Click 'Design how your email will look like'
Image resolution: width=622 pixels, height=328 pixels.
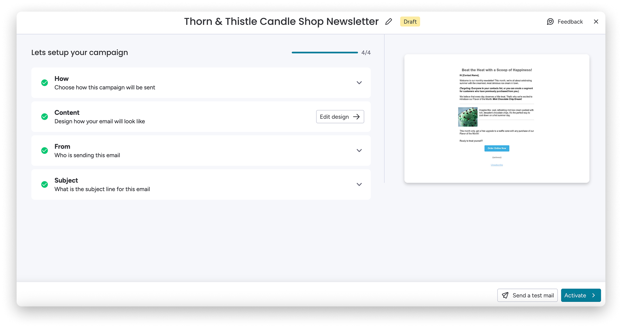pyautogui.click(x=100, y=121)
